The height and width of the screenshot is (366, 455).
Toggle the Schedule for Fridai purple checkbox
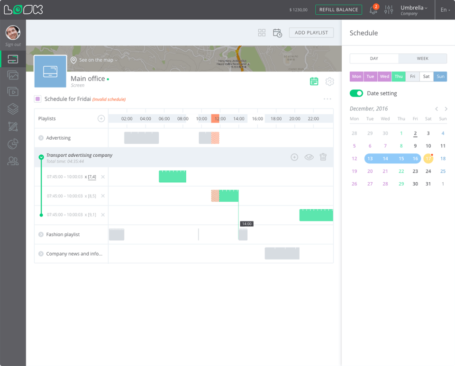[x=38, y=99]
